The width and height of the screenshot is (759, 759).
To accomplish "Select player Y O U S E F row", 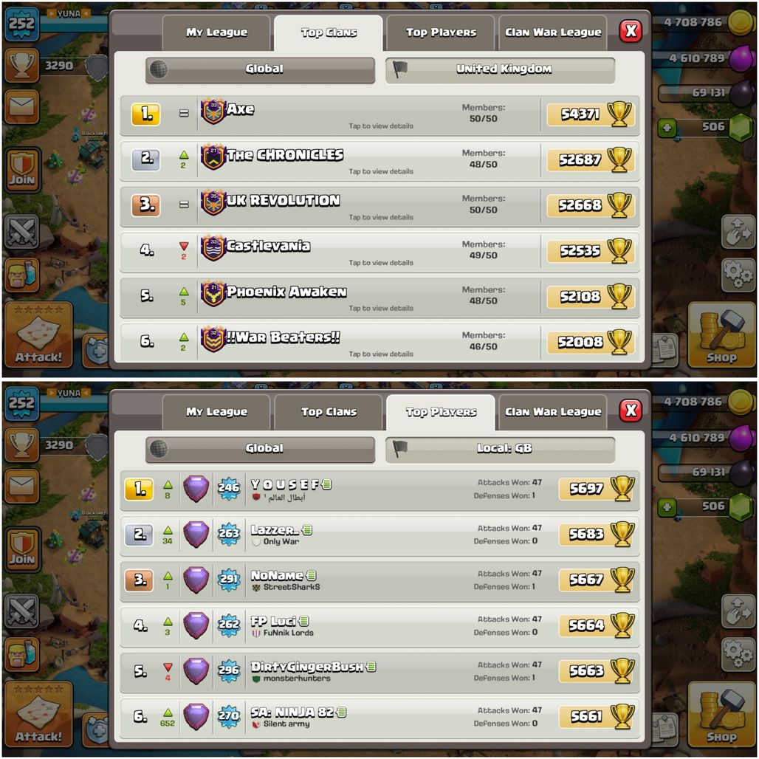I will tap(379, 490).
